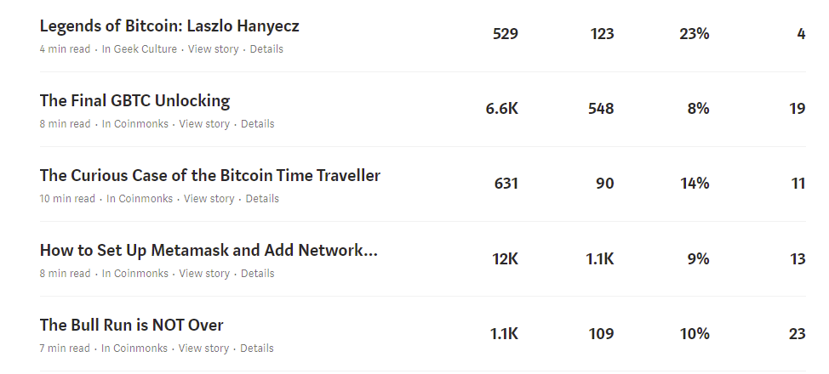This screenshot has height=374, width=829.
Task: Open The Bull Run is NOT Over title
Action: point(132,325)
